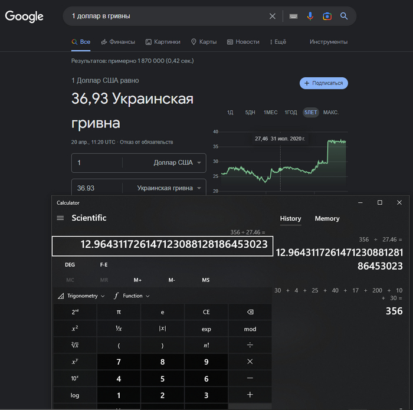This screenshot has width=413, height=410.
Task: Click the M+ memory add button
Action: click(x=137, y=280)
